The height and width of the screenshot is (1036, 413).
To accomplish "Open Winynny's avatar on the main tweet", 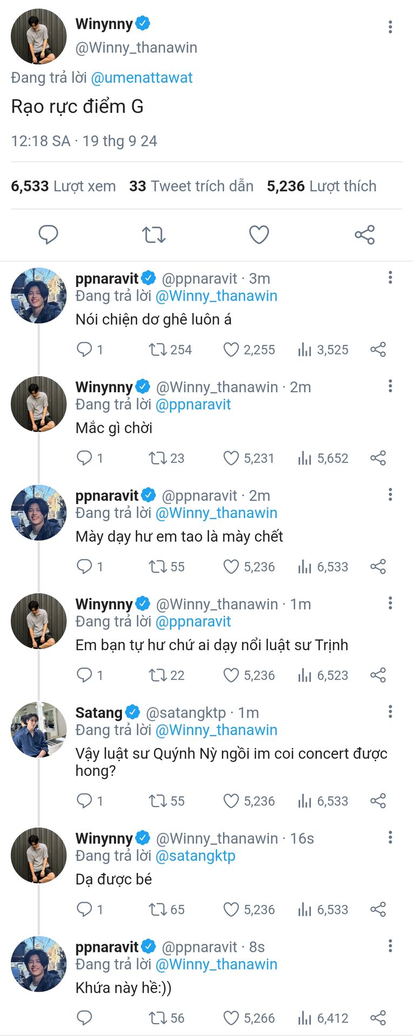I will click(39, 37).
